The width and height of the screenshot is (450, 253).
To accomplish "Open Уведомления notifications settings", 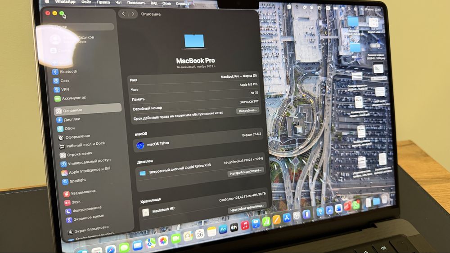I will click(80, 192).
